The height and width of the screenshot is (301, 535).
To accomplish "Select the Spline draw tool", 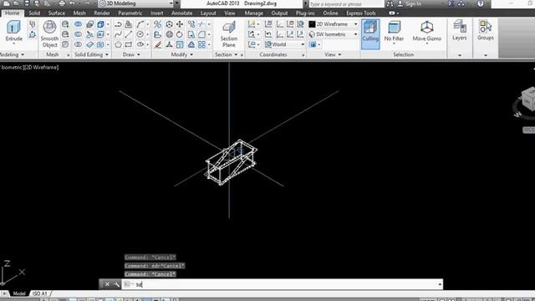I will click(x=118, y=34).
